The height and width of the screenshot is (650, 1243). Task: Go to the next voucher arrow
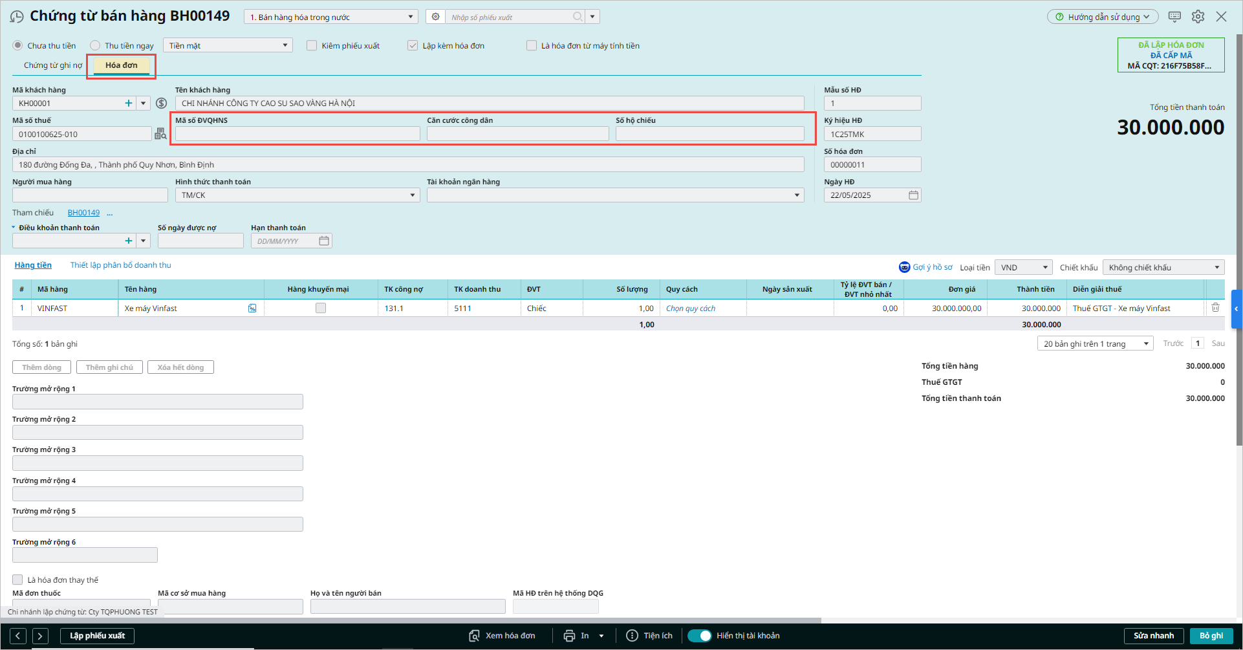tap(40, 636)
